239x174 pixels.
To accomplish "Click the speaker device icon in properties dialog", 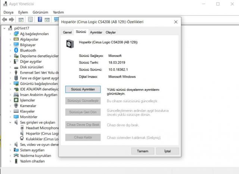I will tap(70, 44).
